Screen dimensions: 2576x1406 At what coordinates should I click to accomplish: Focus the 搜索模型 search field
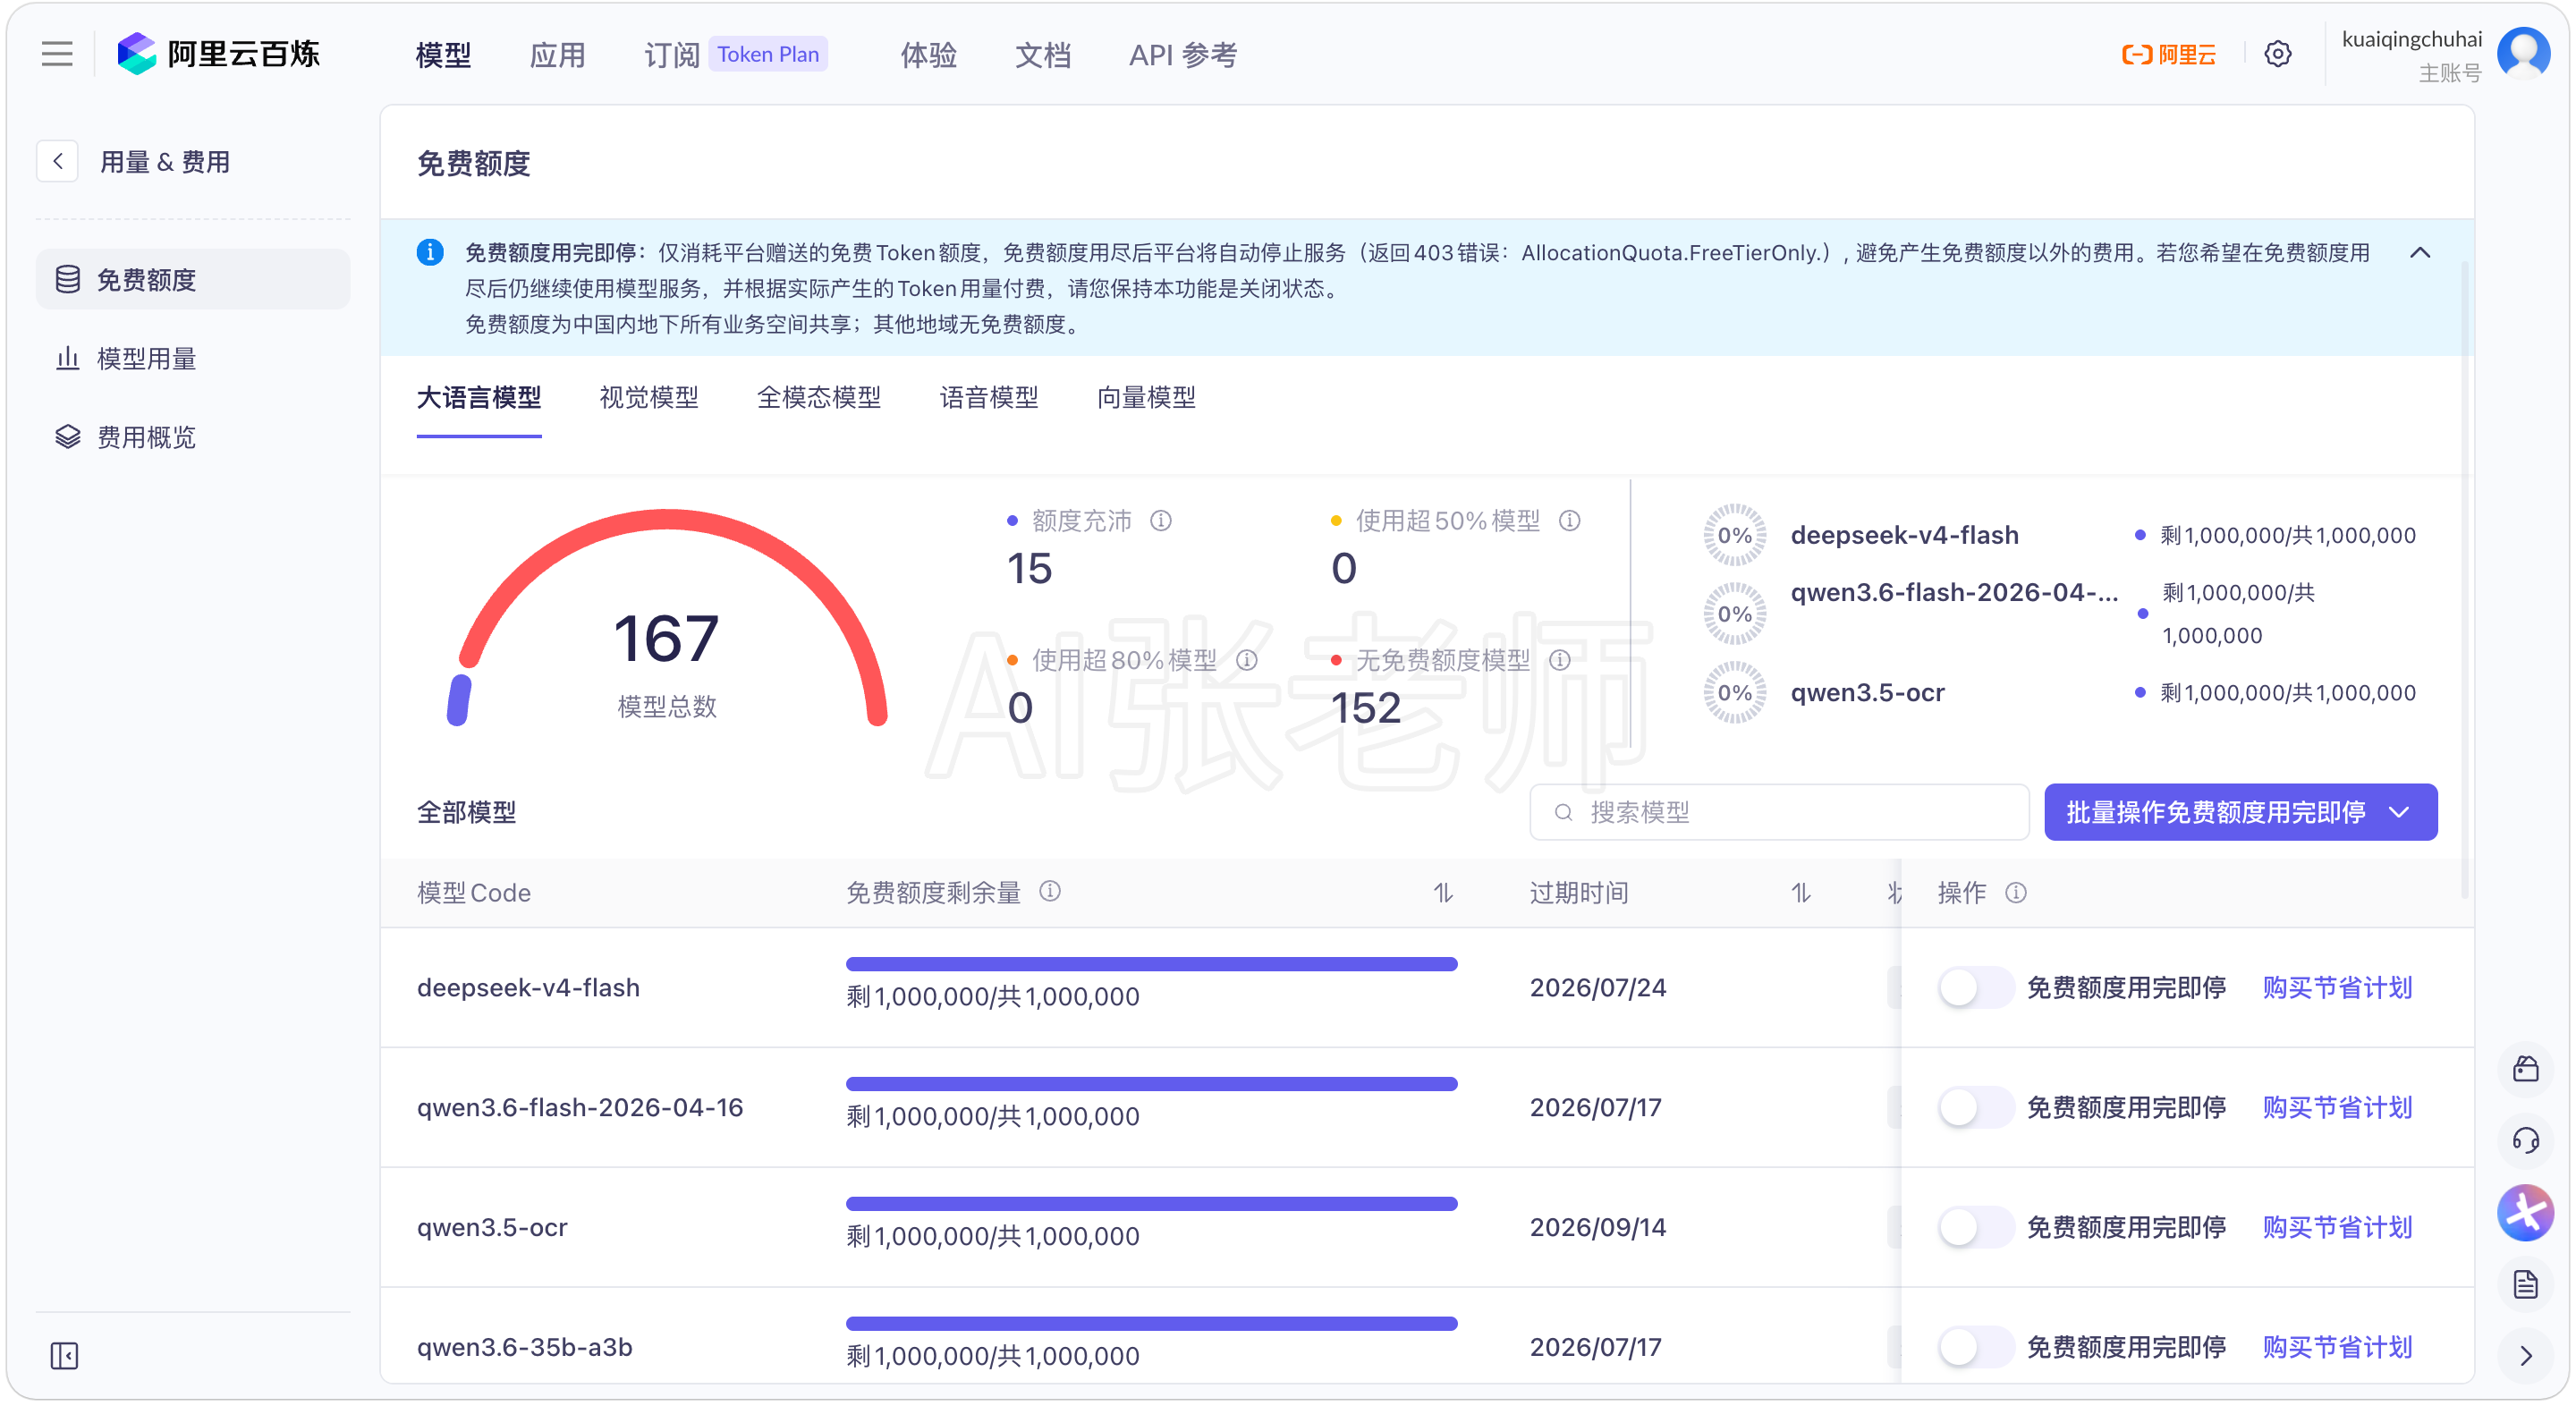pos(1778,811)
